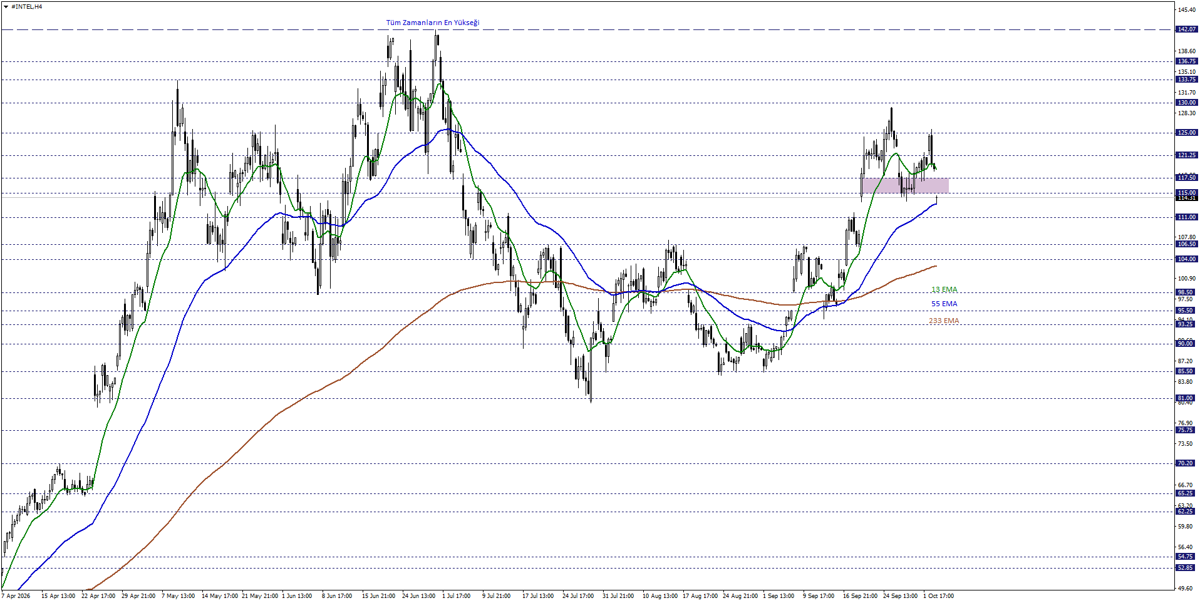Click the 142.07 price level tag
The height and width of the screenshot is (603, 1200).
[x=1187, y=29]
